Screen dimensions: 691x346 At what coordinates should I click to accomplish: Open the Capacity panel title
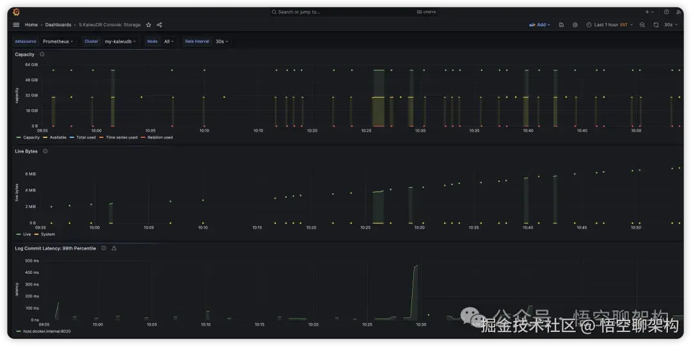click(x=25, y=54)
